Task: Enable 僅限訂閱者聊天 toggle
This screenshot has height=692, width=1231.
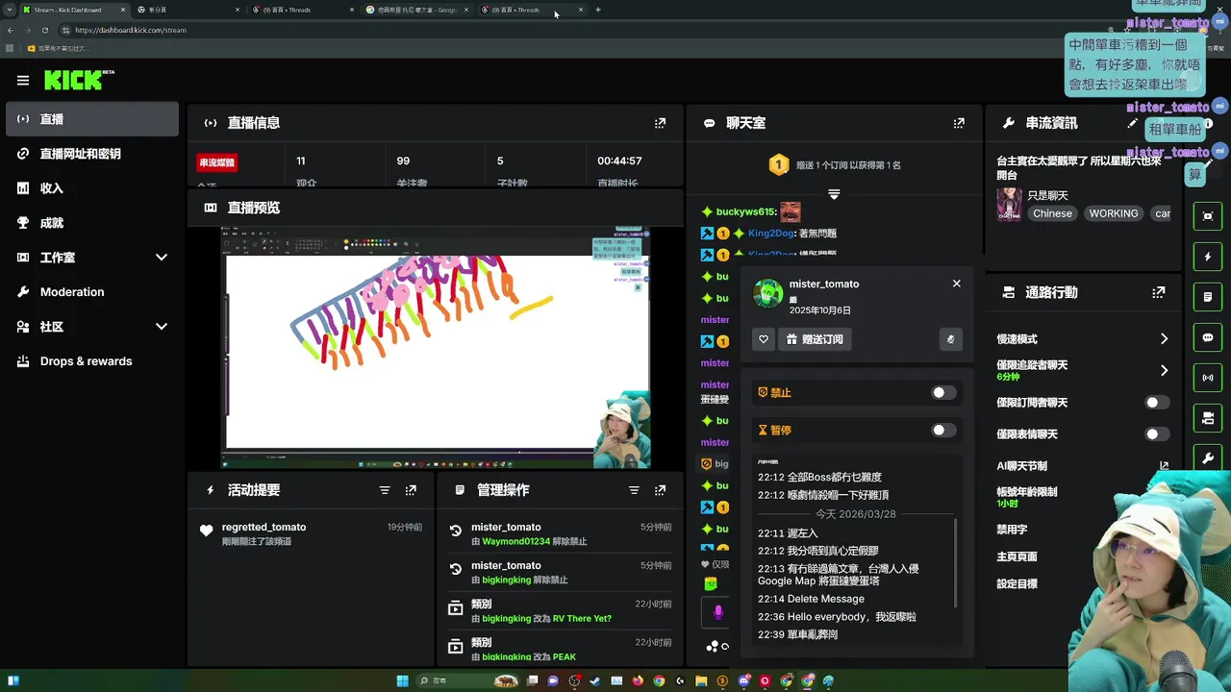Action: point(1158,403)
